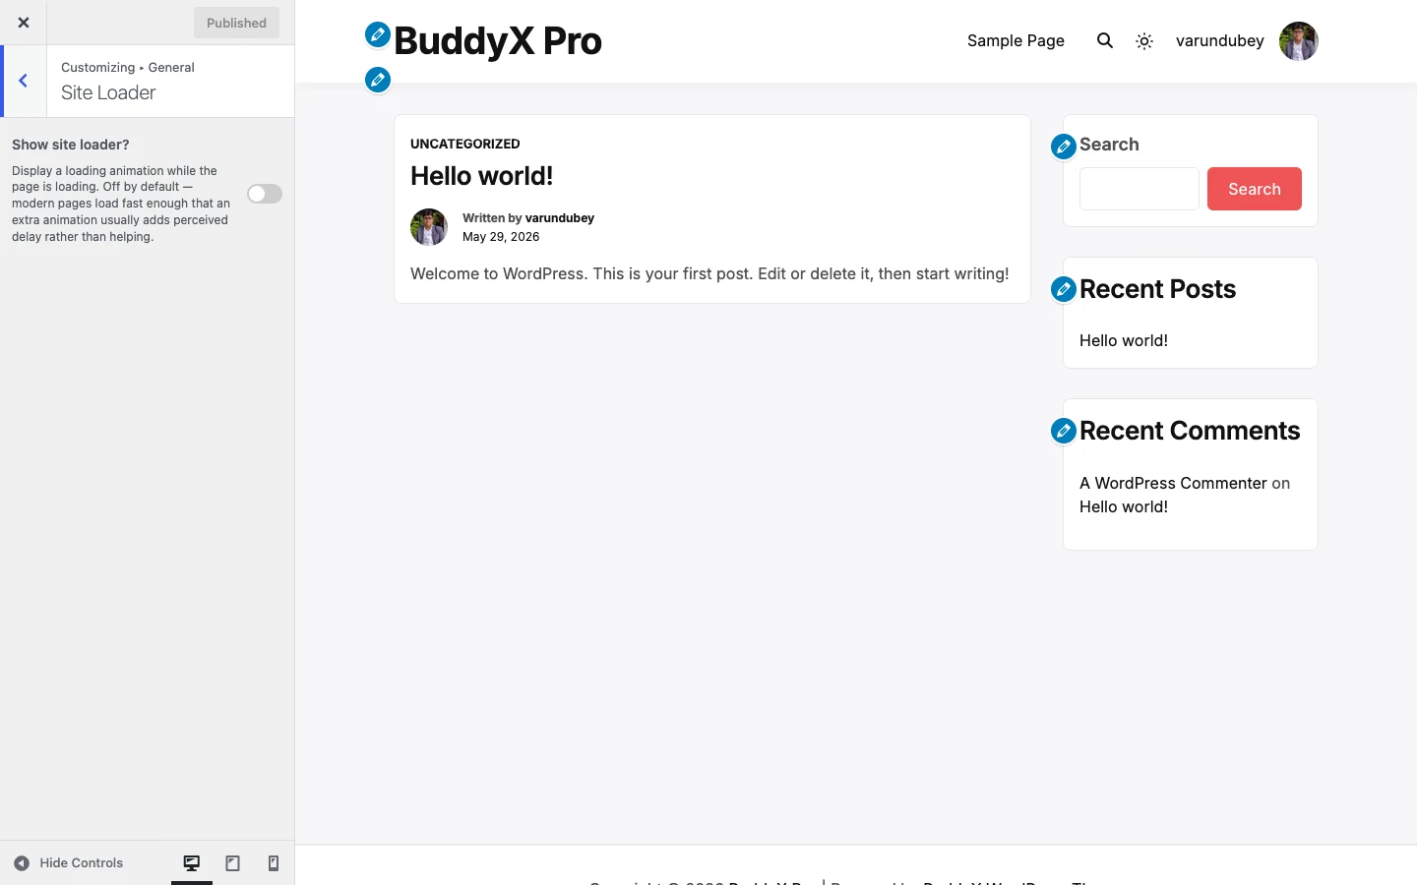Open Hello world! under Recent Posts

coord(1124,340)
